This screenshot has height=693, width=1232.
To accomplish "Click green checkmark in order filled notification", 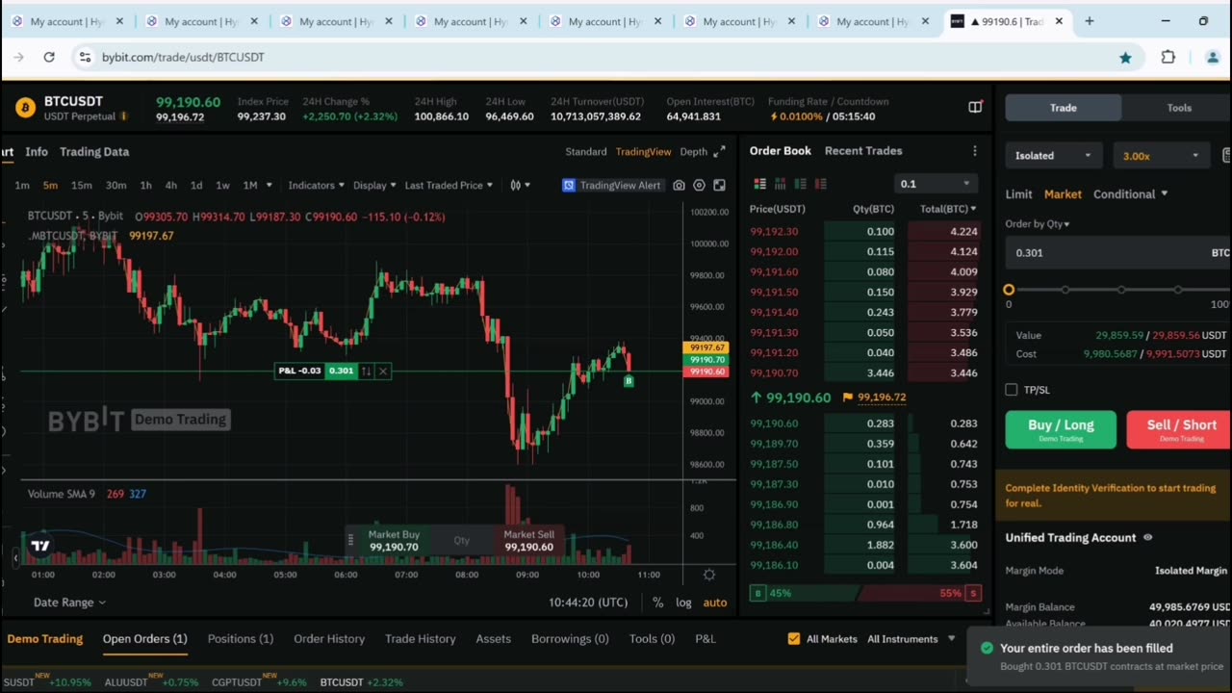I will (987, 648).
